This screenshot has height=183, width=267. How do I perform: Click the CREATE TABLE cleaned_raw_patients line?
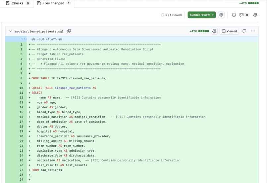tap(64, 88)
